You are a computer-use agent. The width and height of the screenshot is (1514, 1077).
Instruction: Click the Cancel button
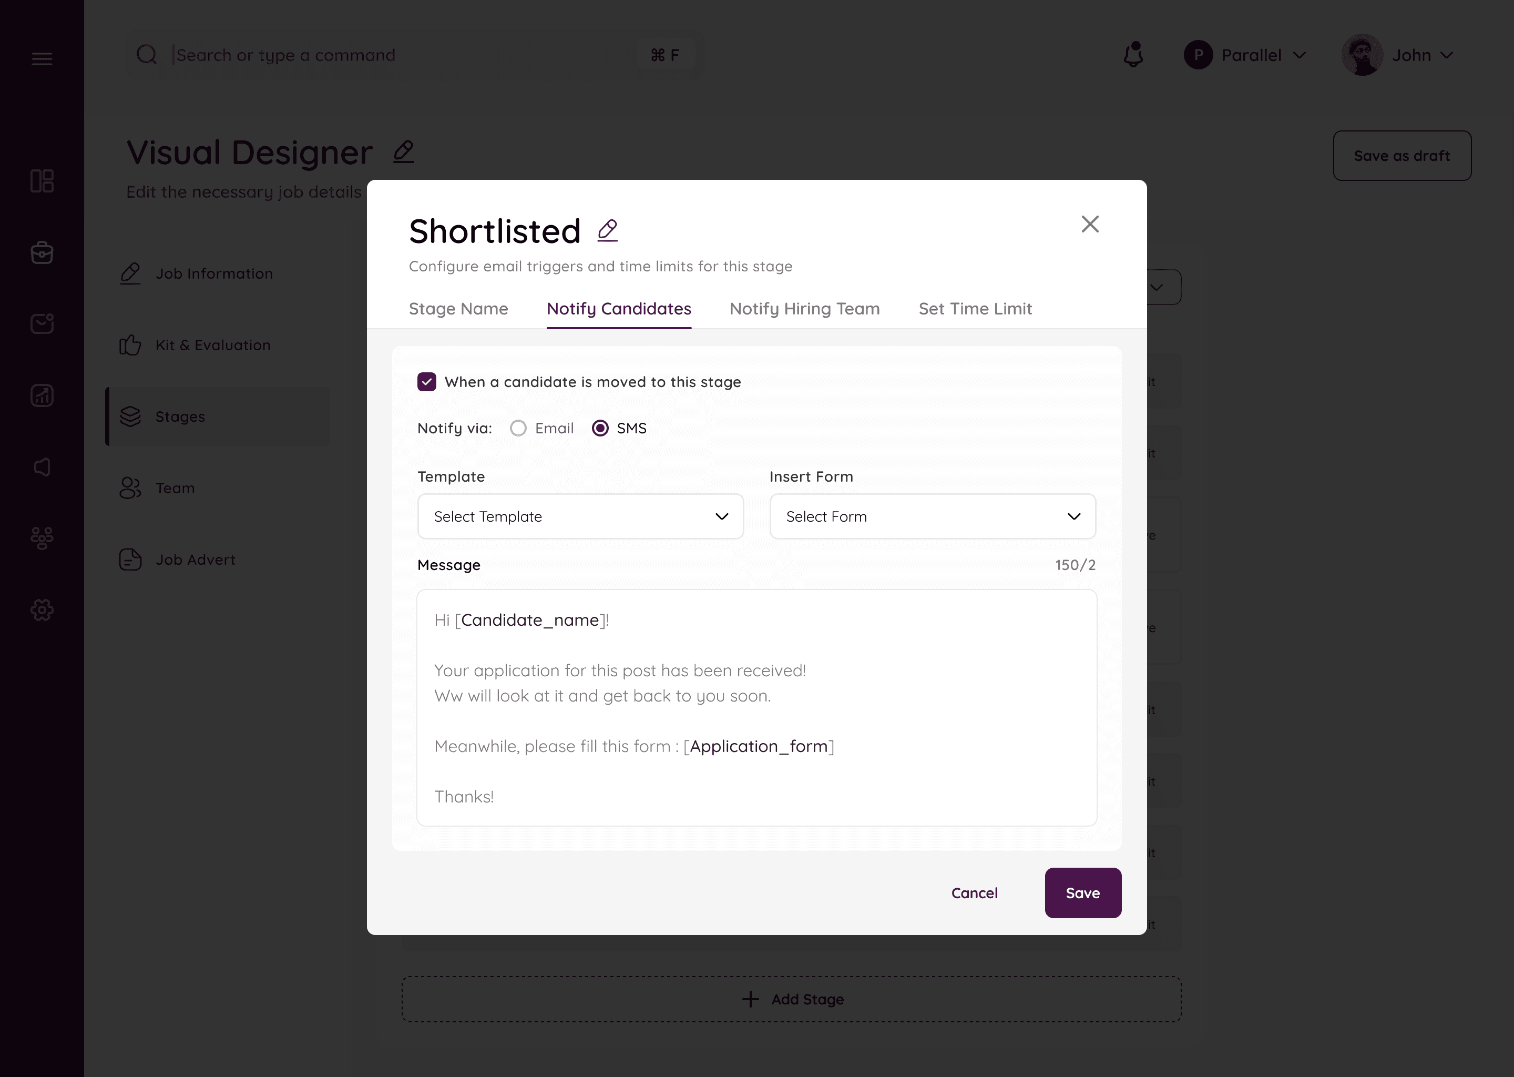[975, 893]
